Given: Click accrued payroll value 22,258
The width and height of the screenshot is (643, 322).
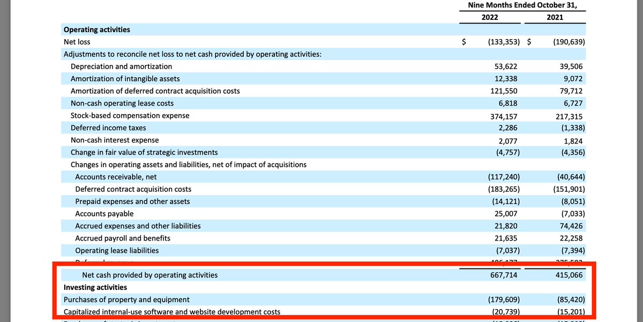Looking at the screenshot, I should pos(571,238).
